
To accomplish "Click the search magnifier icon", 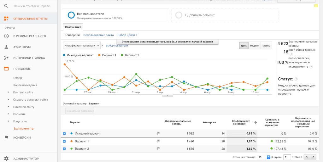I will [6, 6].
